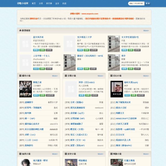Click the 吞噬小说网 site logo
The height and width of the screenshot is (166, 166).
point(23,3)
